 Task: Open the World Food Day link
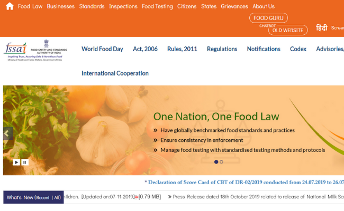click(x=102, y=49)
